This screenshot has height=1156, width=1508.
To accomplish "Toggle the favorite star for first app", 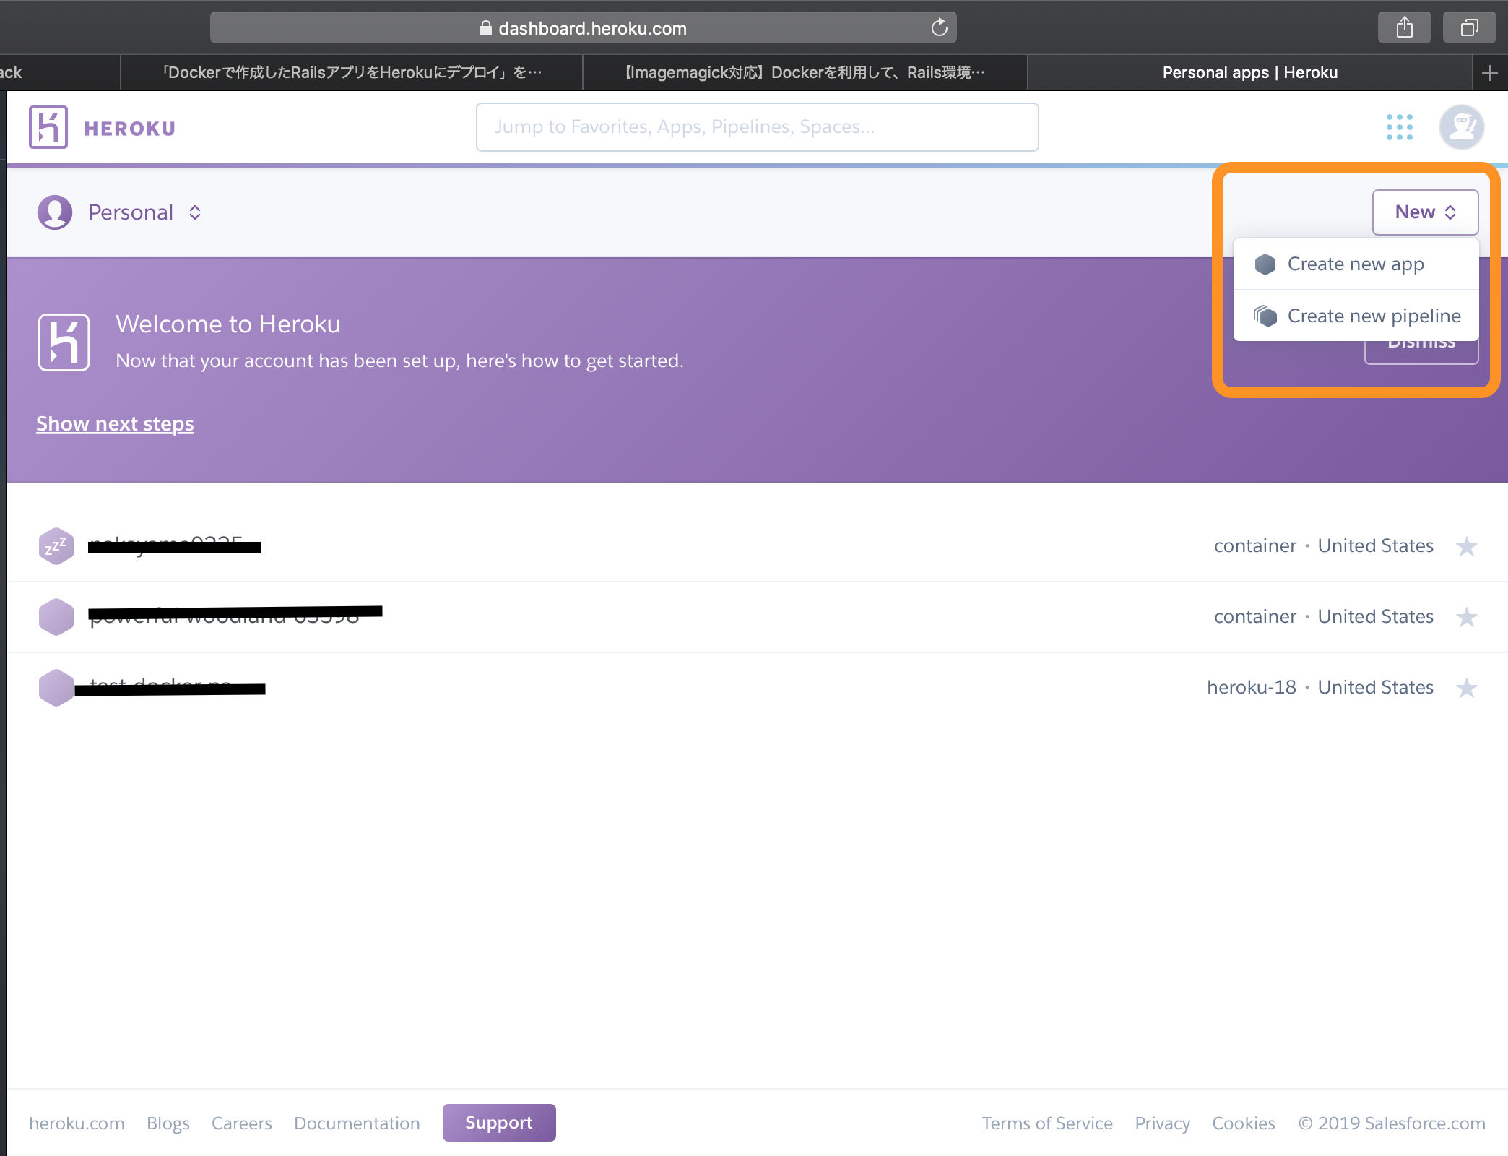I will 1467,545.
